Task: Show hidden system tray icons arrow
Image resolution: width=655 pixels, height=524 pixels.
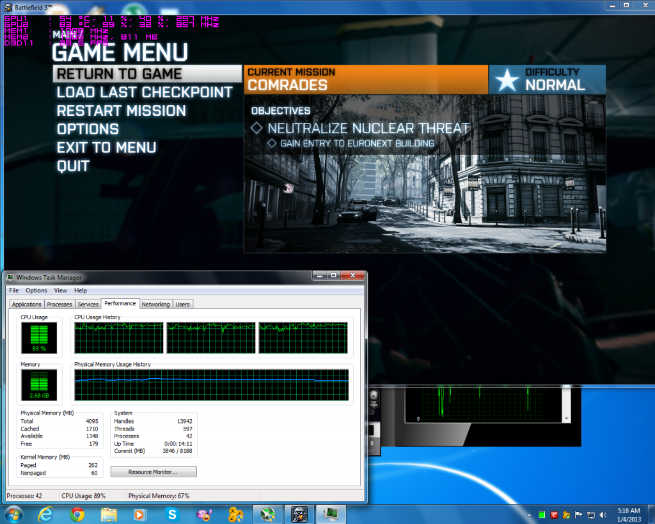Action: pos(529,515)
